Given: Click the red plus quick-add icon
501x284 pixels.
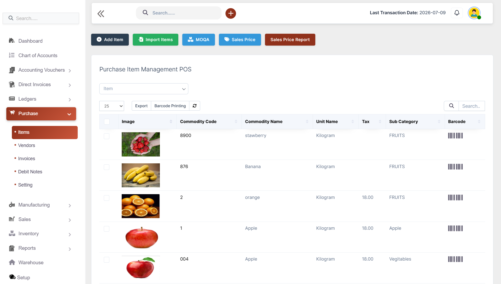Looking at the screenshot, I should click(x=230, y=13).
